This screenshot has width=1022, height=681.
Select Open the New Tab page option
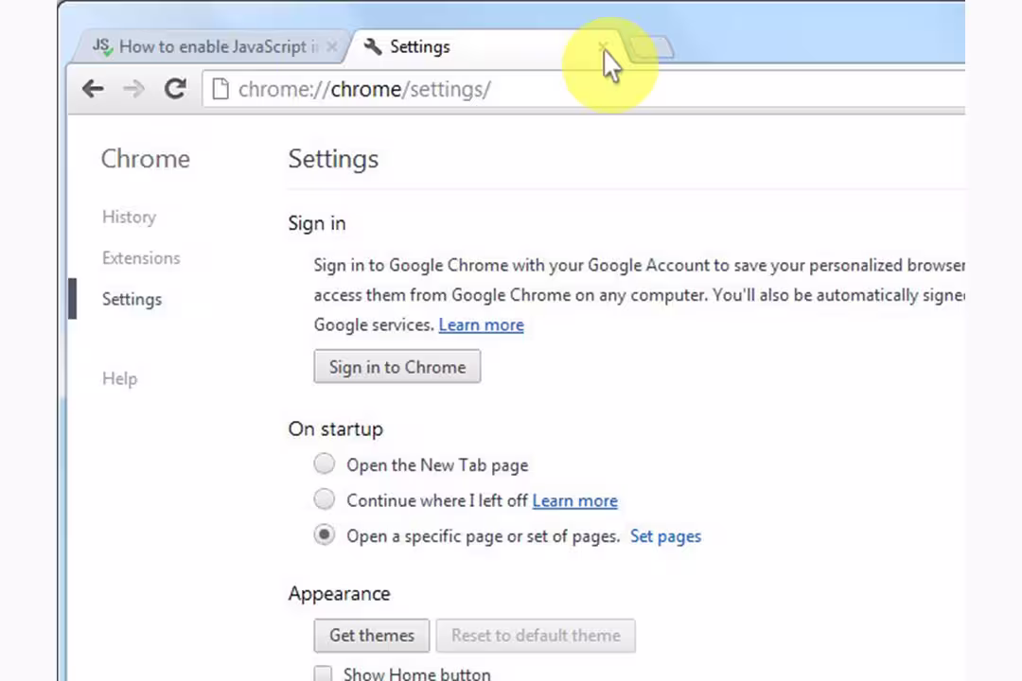pos(325,464)
